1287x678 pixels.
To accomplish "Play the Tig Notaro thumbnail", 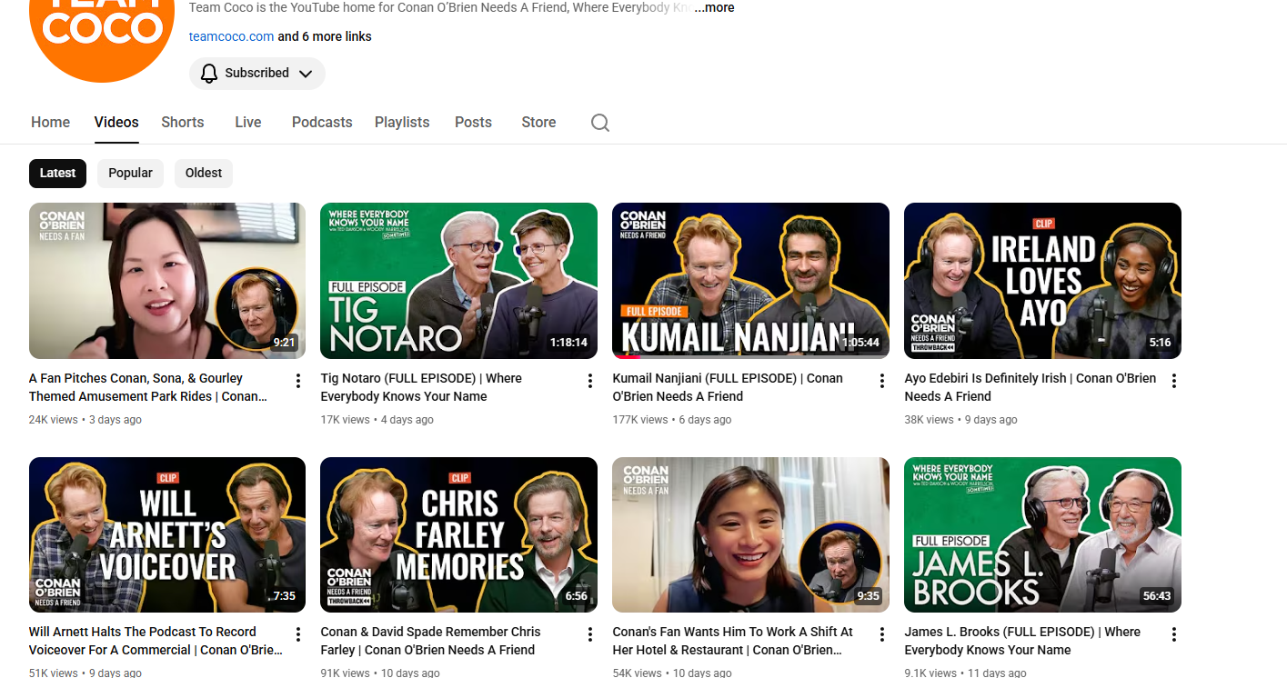I will (459, 281).
